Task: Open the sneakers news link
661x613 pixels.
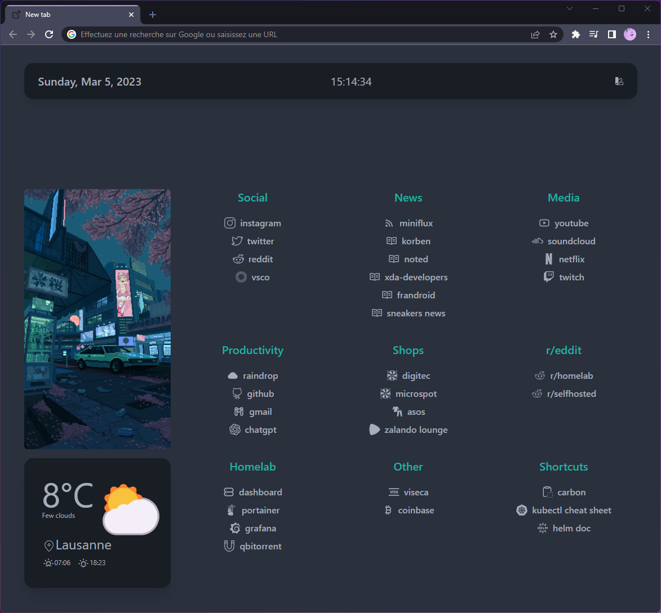Action: tap(408, 313)
